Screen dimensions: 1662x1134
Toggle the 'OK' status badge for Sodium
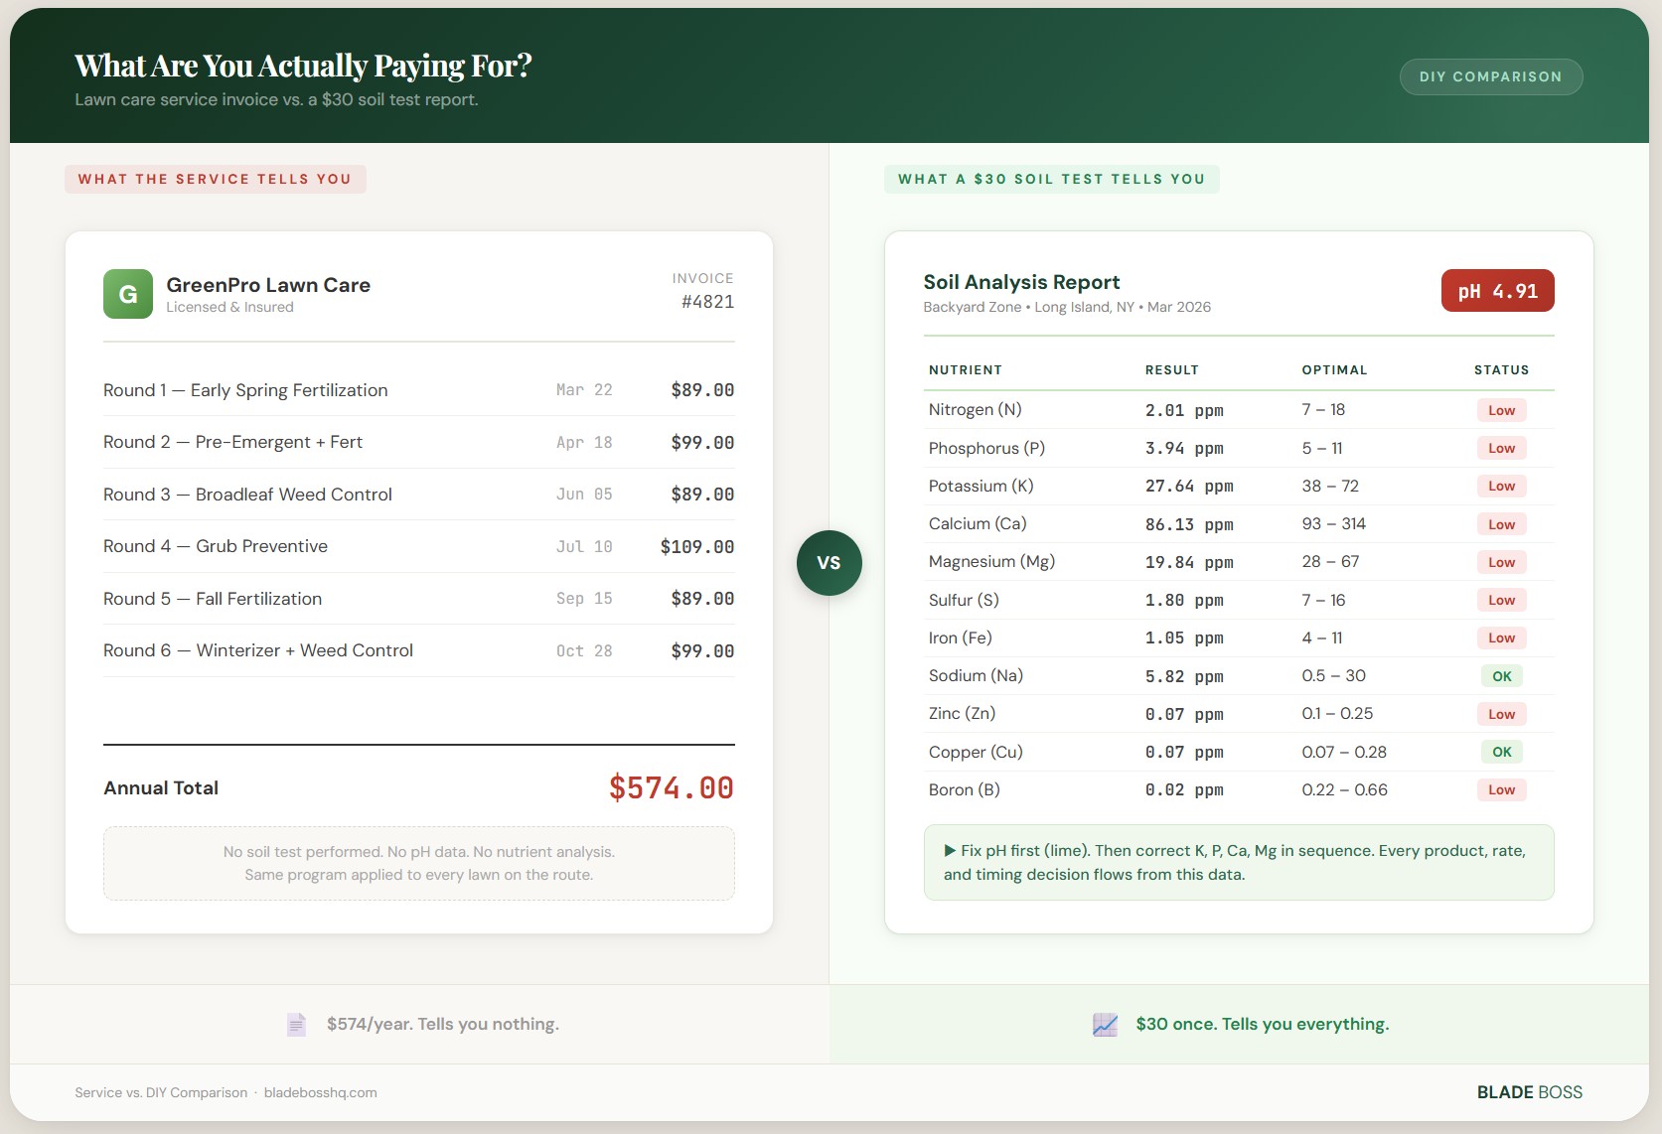pos(1501,675)
